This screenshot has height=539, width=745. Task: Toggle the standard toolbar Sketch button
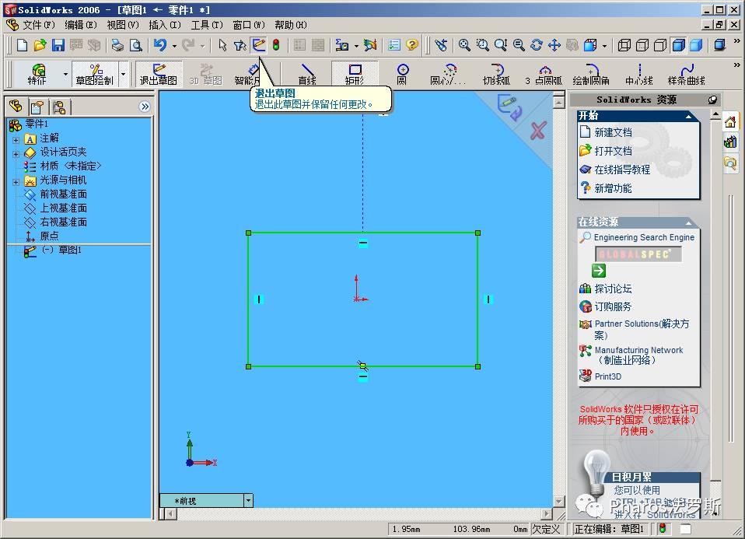(x=258, y=45)
